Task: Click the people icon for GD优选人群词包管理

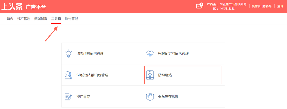Action: click(68, 75)
